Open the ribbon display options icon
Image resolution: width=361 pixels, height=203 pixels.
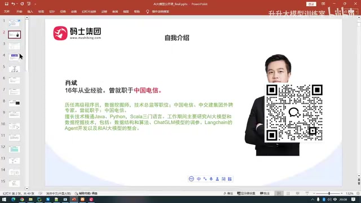point(323,4)
